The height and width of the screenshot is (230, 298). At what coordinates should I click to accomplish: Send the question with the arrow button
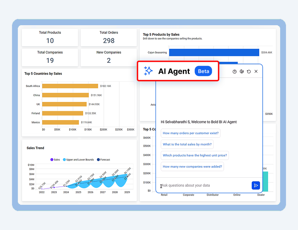(256, 185)
